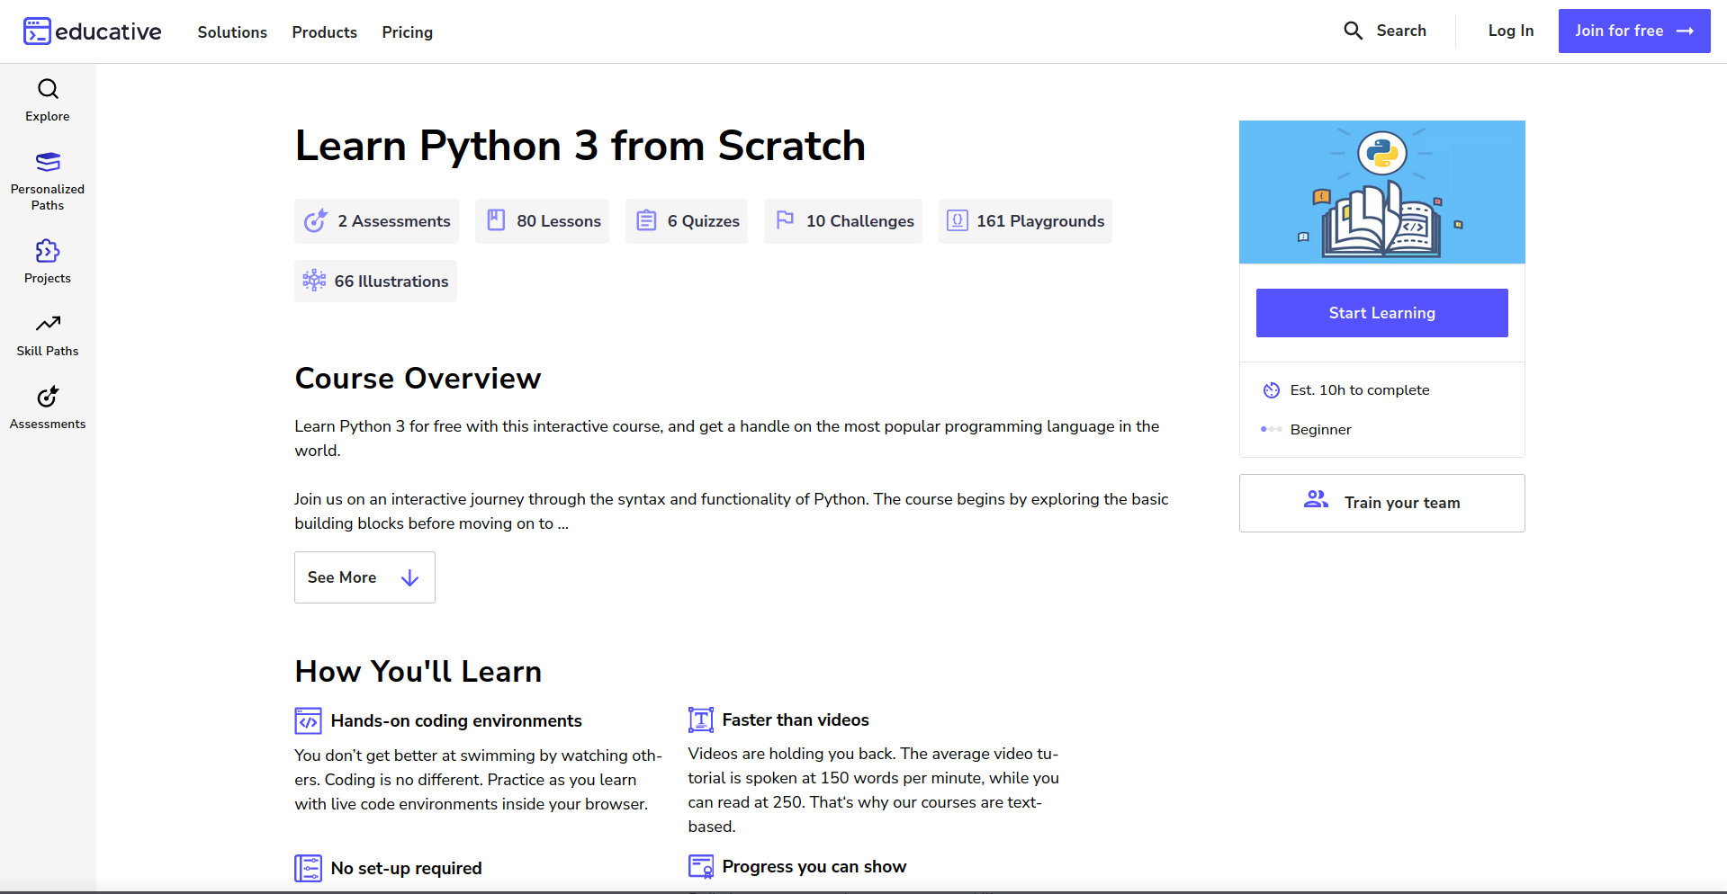
Task: Open the Assessments target icon in sidebar
Action: click(48, 397)
